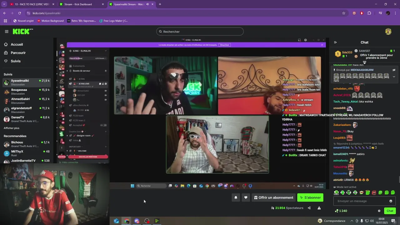Open the DanasTV channel
Viewport: 400px width, 225px height.
point(27,119)
